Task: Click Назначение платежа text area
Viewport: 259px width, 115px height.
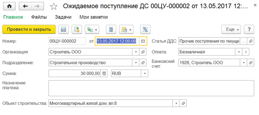Action: 151,88
